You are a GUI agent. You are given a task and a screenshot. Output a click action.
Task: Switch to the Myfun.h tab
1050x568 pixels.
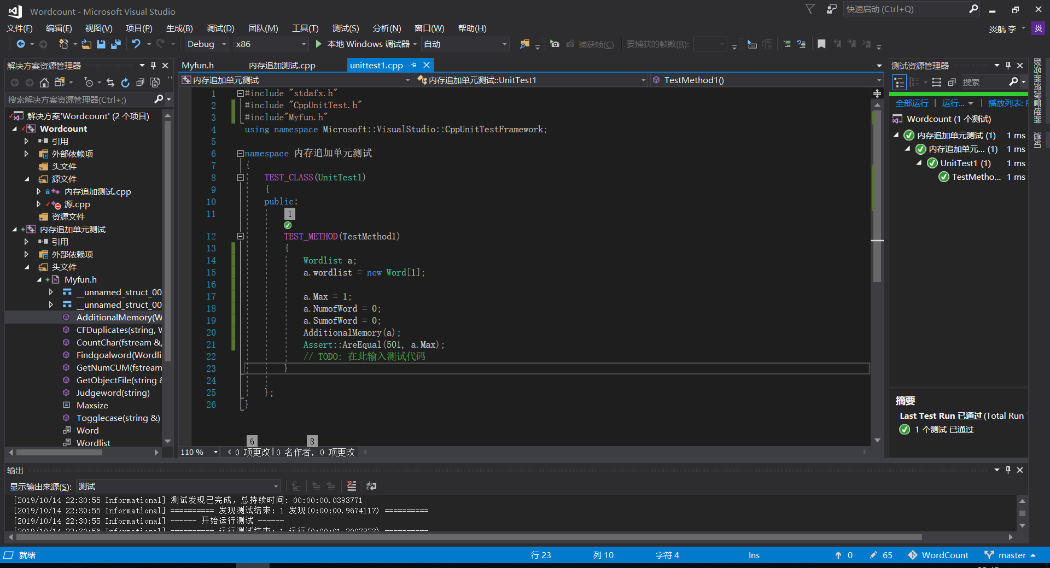pyautogui.click(x=198, y=66)
